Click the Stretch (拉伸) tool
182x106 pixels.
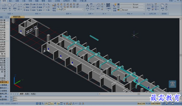tap(33, 7)
